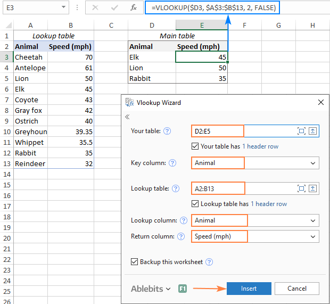Click the formula bar cancel X icon
This screenshot has width=330, height=304.
(x=95, y=8)
